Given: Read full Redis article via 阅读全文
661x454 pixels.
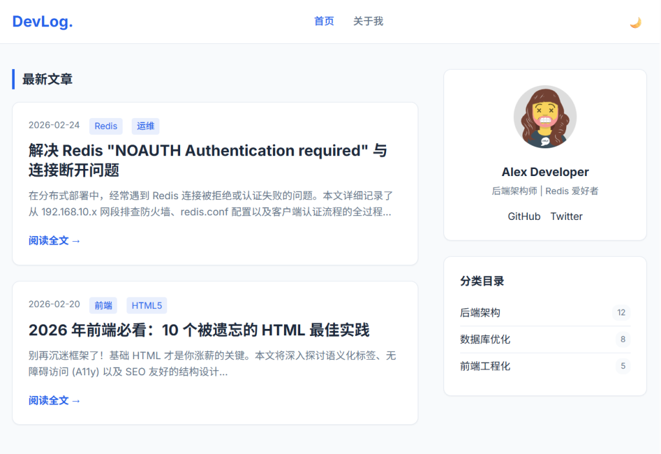Looking at the screenshot, I should (x=54, y=241).
